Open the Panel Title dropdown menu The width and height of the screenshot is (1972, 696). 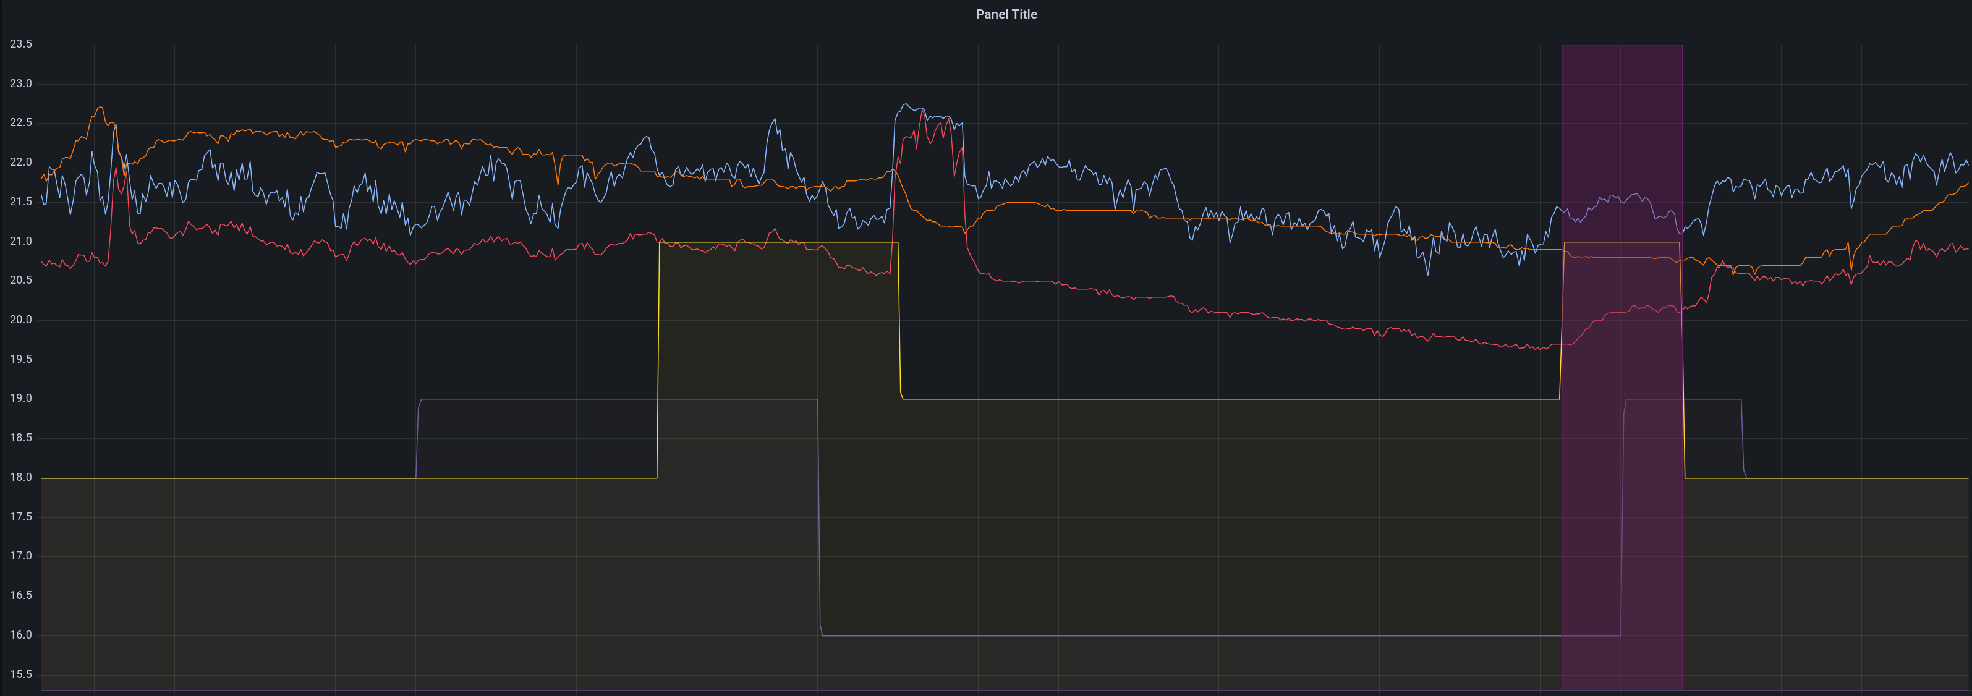[1006, 15]
